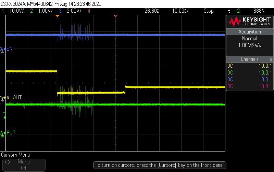Viewport: 274px width, 172px height.
Task: Click the Normal acquisition mode text
Action: point(250,38)
